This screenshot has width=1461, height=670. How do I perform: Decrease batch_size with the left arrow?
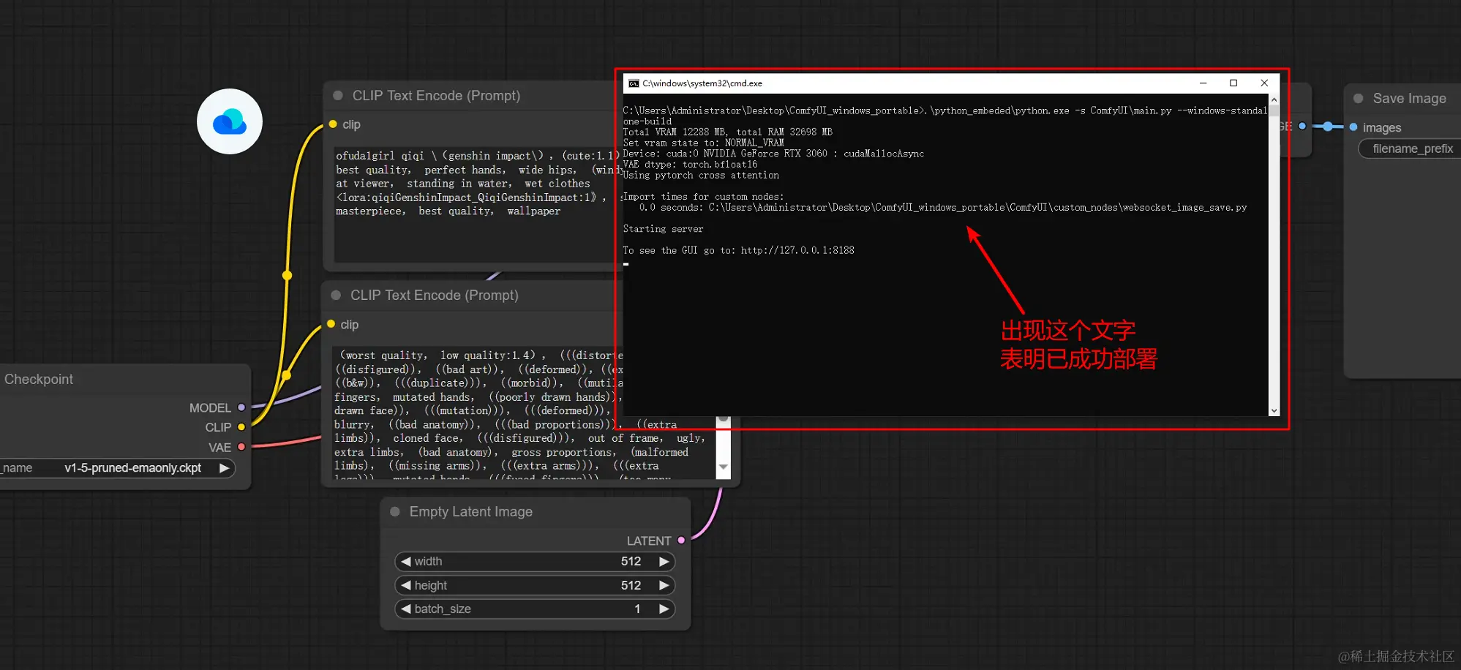tap(405, 609)
